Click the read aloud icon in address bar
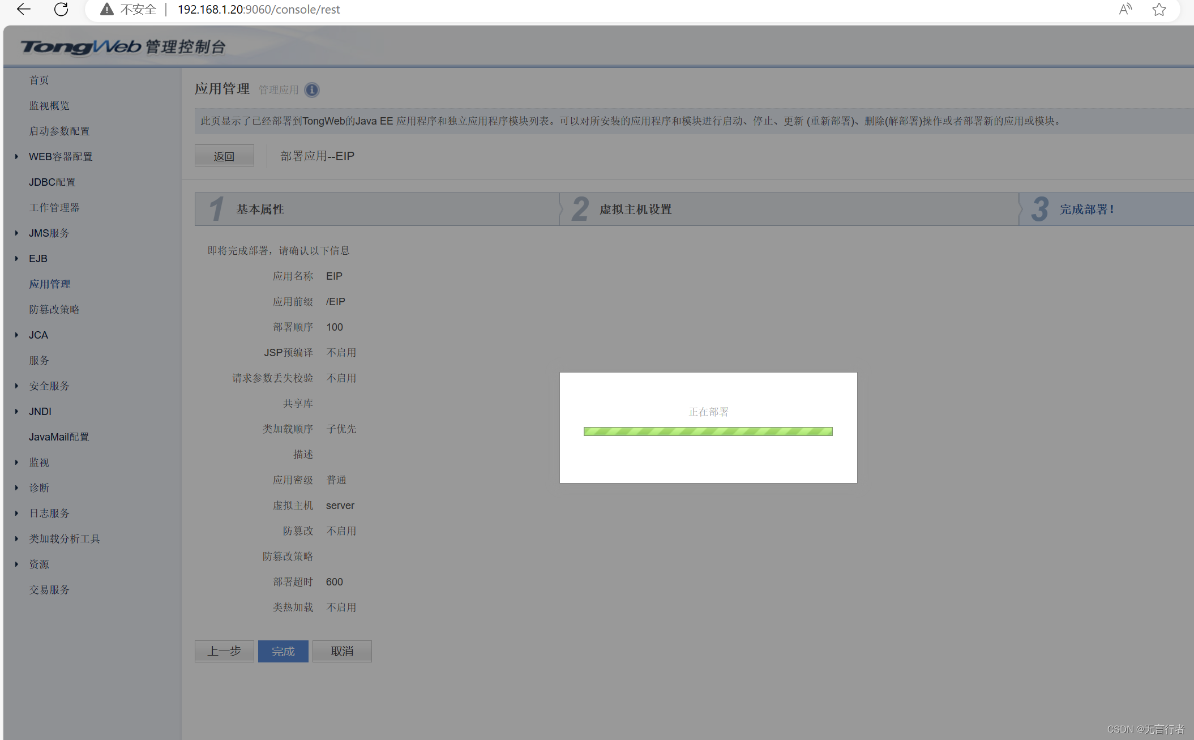Screen dimensions: 1194x740 click(x=1125, y=9)
